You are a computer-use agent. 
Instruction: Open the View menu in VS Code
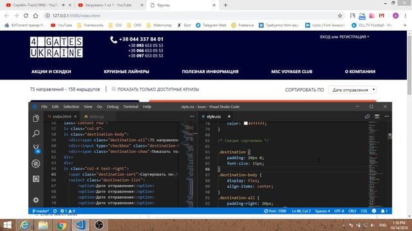[88, 107]
